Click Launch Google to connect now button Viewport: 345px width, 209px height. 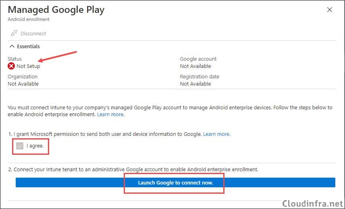[x=175, y=182]
